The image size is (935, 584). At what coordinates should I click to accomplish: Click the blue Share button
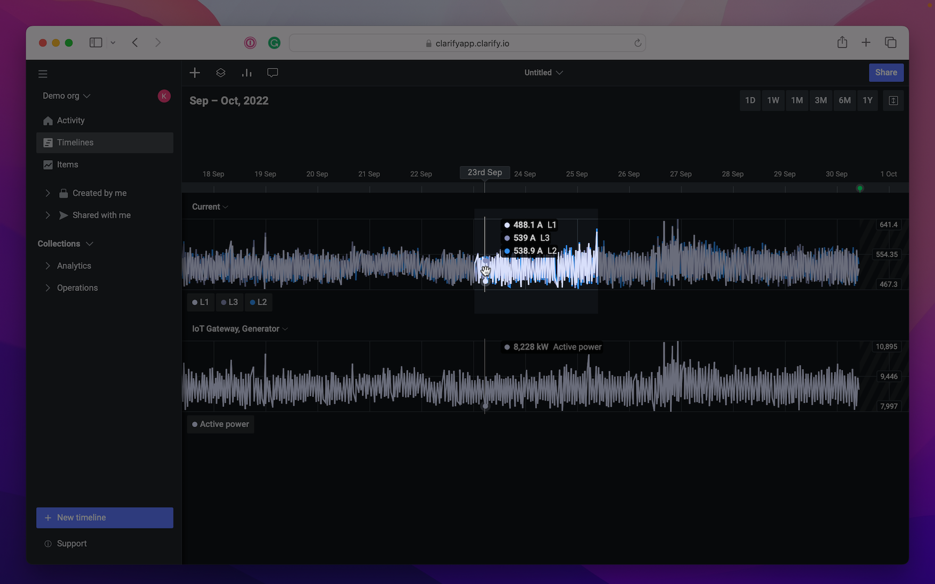pyautogui.click(x=886, y=73)
